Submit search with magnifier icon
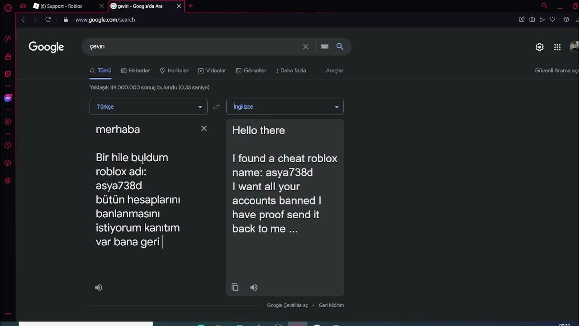 click(x=340, y=46)
